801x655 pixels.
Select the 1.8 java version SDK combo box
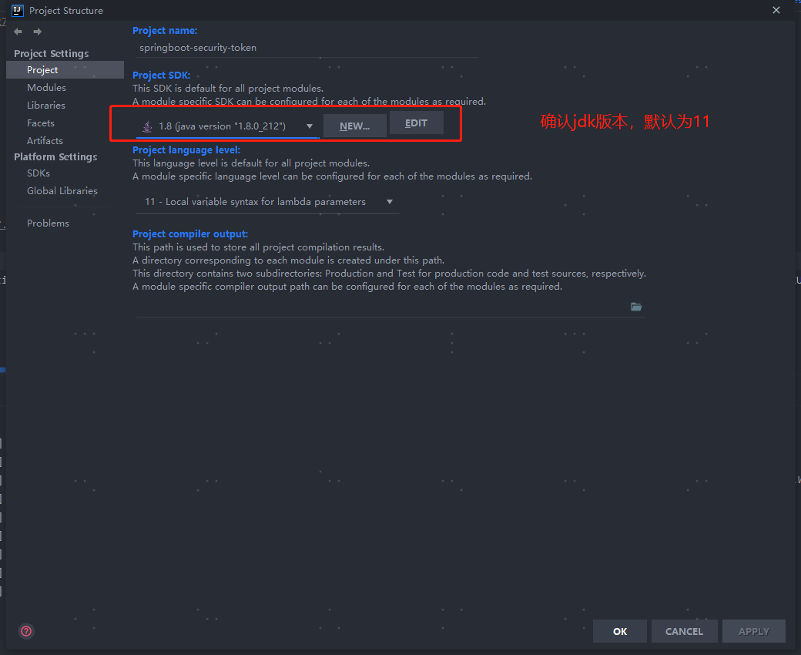[227, 126]
